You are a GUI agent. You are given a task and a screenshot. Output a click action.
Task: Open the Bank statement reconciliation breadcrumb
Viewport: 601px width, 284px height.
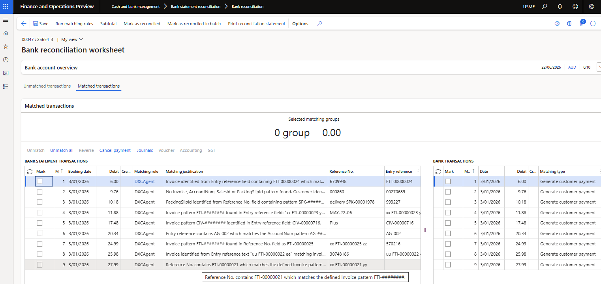coord(195,7)
